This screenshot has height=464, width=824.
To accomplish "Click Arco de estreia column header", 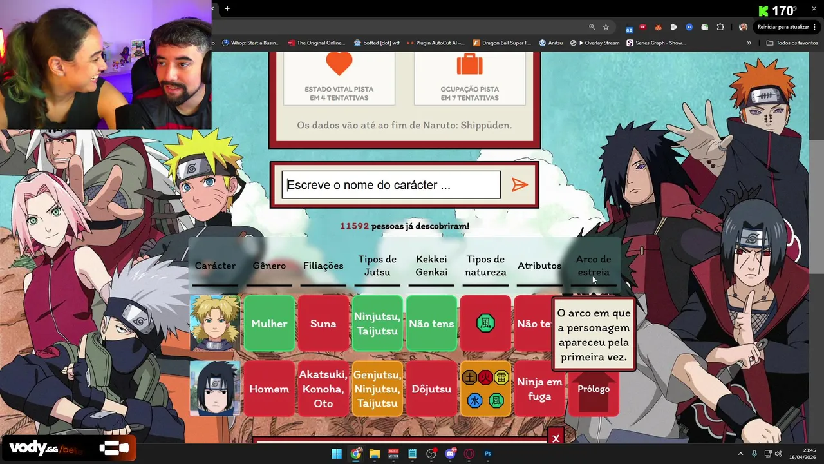I will [x=594, y=266].
